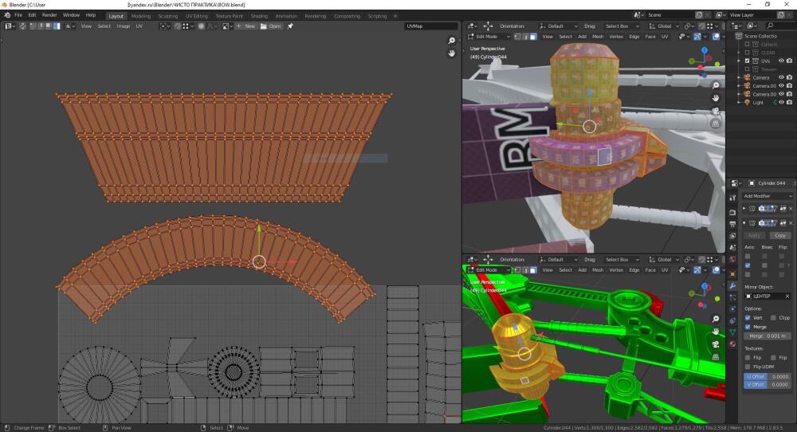Toggle perspective/orthographic grid icon in top viewport
797x432 pixels.
pyautogui.click(x=716, y=124)
